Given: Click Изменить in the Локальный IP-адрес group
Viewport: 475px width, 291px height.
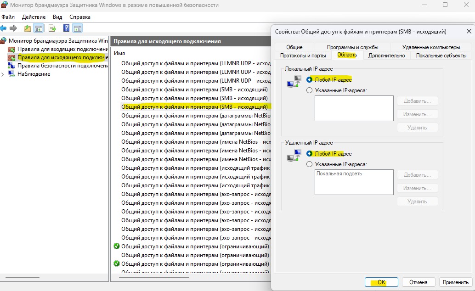Looking at the screenshot, I should [x=417, y=114].
